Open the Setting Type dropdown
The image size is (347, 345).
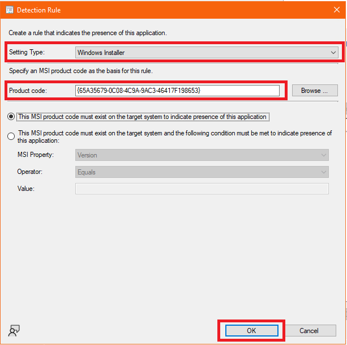point(207,53)
